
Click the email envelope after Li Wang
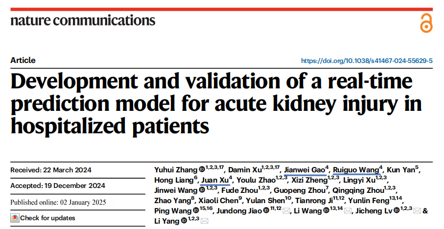348,210
